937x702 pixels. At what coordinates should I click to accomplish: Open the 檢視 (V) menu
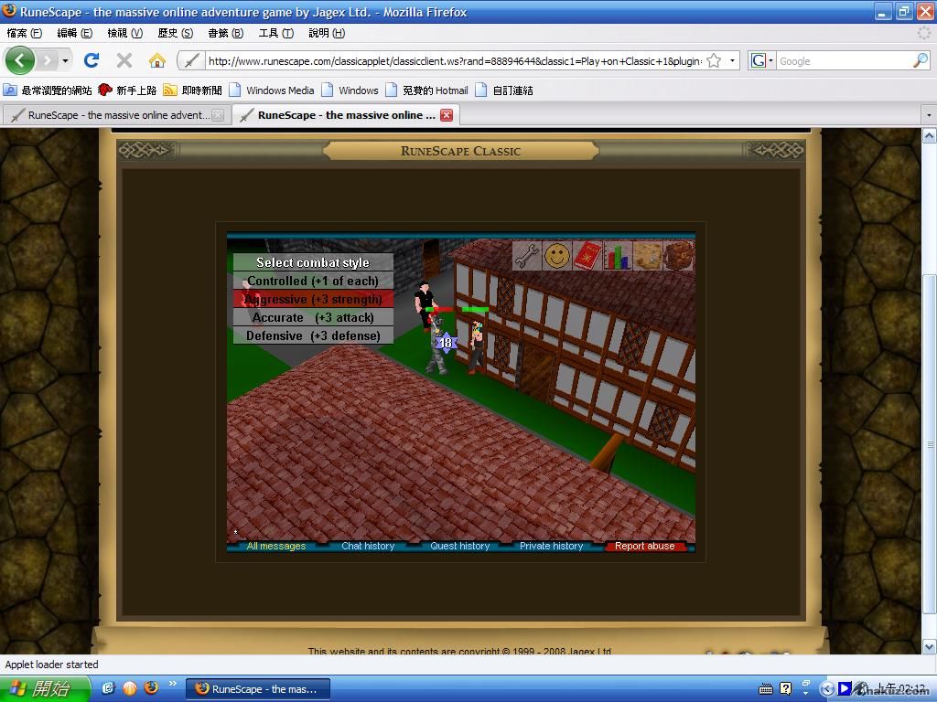pyautogui.click(x=124, y=33)
